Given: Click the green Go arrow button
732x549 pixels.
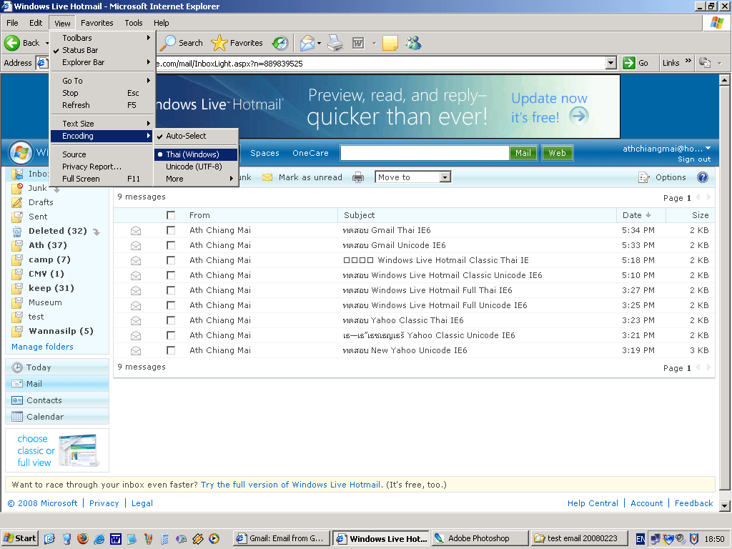Looking at the screenshot, I should tap(629, 63).
